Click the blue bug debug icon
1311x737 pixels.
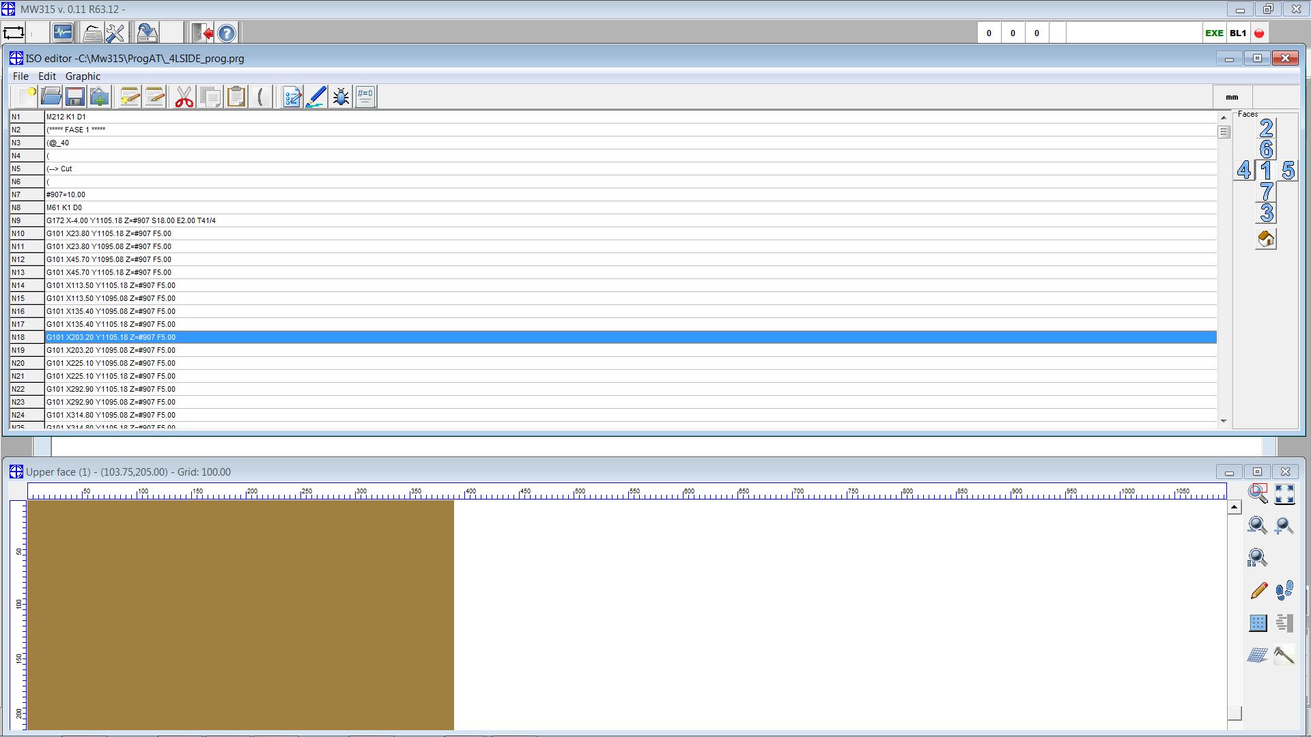click(x=341, y=97)
